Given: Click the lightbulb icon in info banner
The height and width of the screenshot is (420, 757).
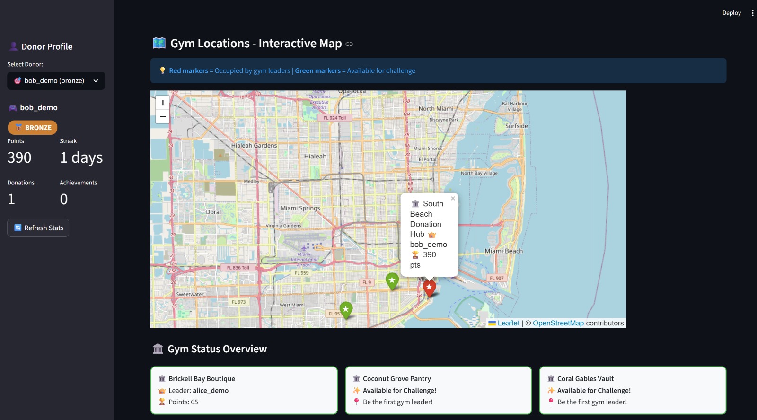Looking at the screenshot, I should pyautogui.click(x=163, y=70).
